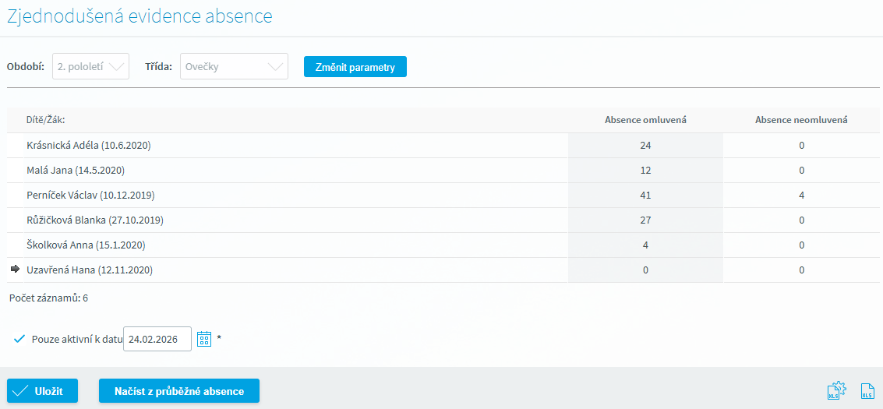The width and height of the screenshot is (883, 409).
Task: Click unexcused absence value for Perníček Václav
Action: click(801, 195)
